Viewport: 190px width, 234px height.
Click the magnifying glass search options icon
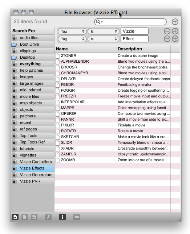99,22
